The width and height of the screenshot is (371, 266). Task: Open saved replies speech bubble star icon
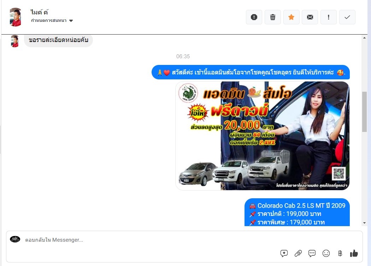pyautogui.click(x=284, y=254)
